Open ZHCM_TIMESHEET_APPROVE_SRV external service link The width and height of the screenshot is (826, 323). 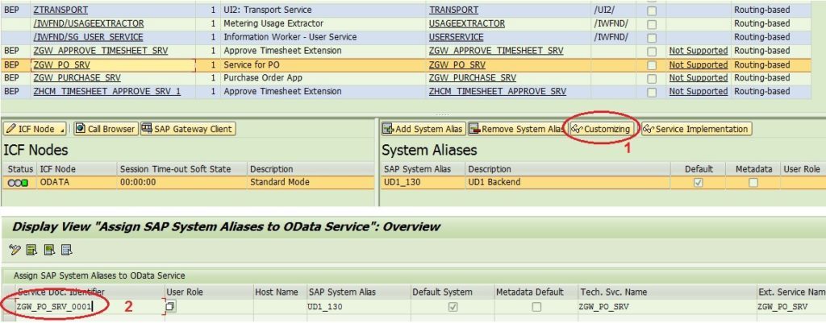[x=497, y=92]
